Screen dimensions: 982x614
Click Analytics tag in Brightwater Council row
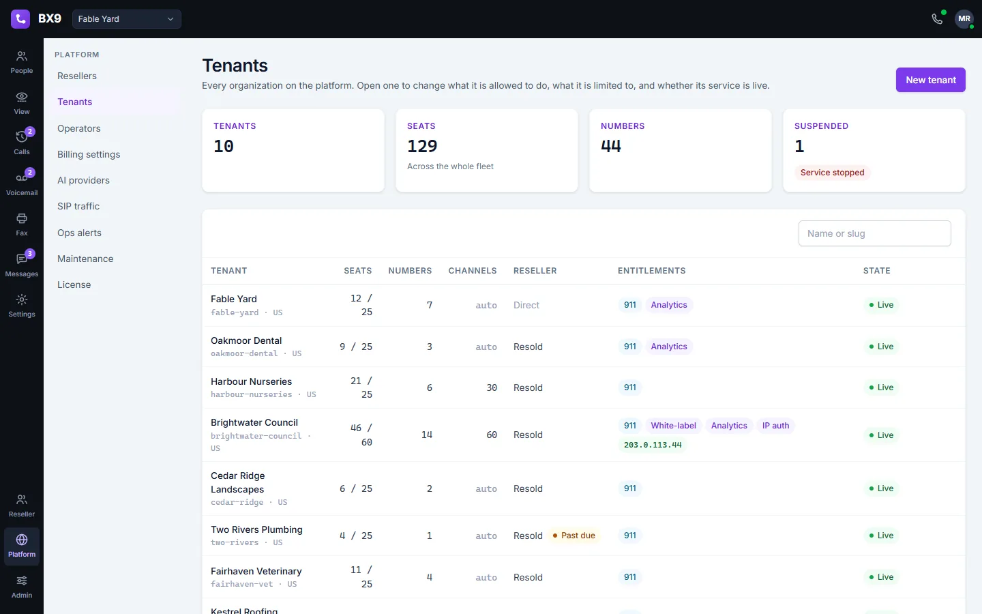click(729, 426)
